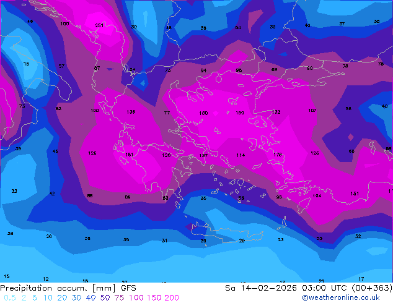
Task: Click the 23 precipitation value
Action: pyautogui.click(x=281, y=239)
